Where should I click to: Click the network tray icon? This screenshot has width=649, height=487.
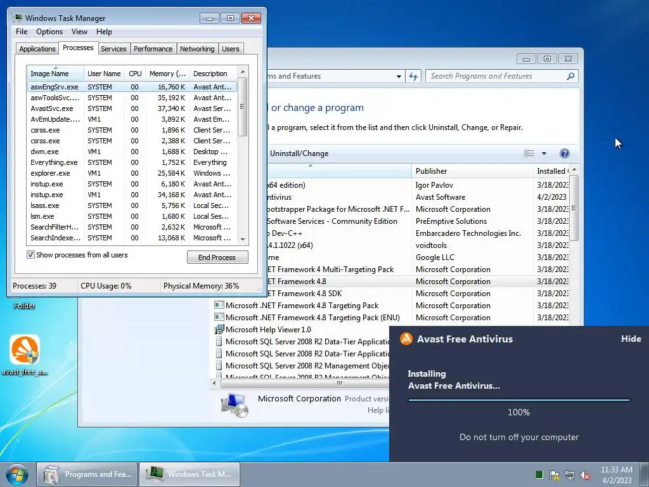tap(570, 475)
